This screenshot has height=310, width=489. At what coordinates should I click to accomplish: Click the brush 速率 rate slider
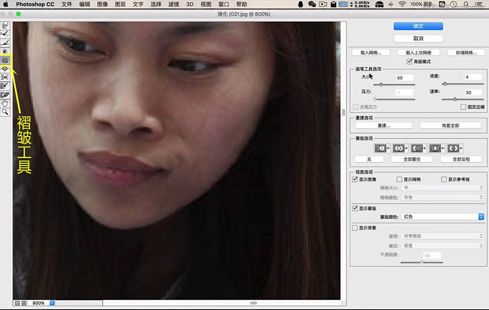(463, 99)
